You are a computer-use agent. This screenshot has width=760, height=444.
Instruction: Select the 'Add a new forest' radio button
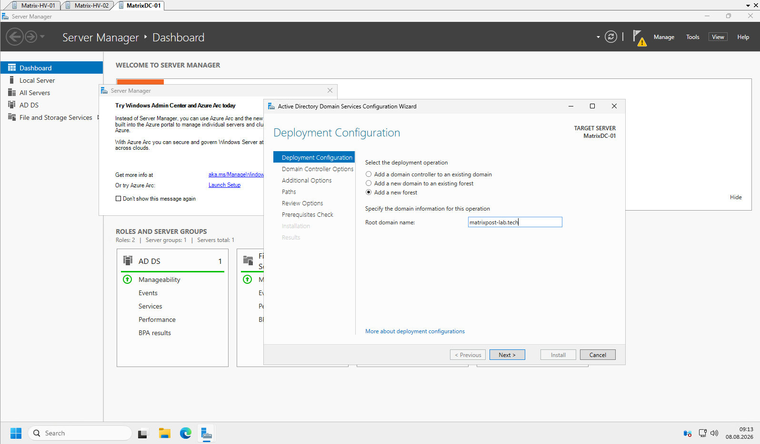pyautogui.click(x=369, y=193)
